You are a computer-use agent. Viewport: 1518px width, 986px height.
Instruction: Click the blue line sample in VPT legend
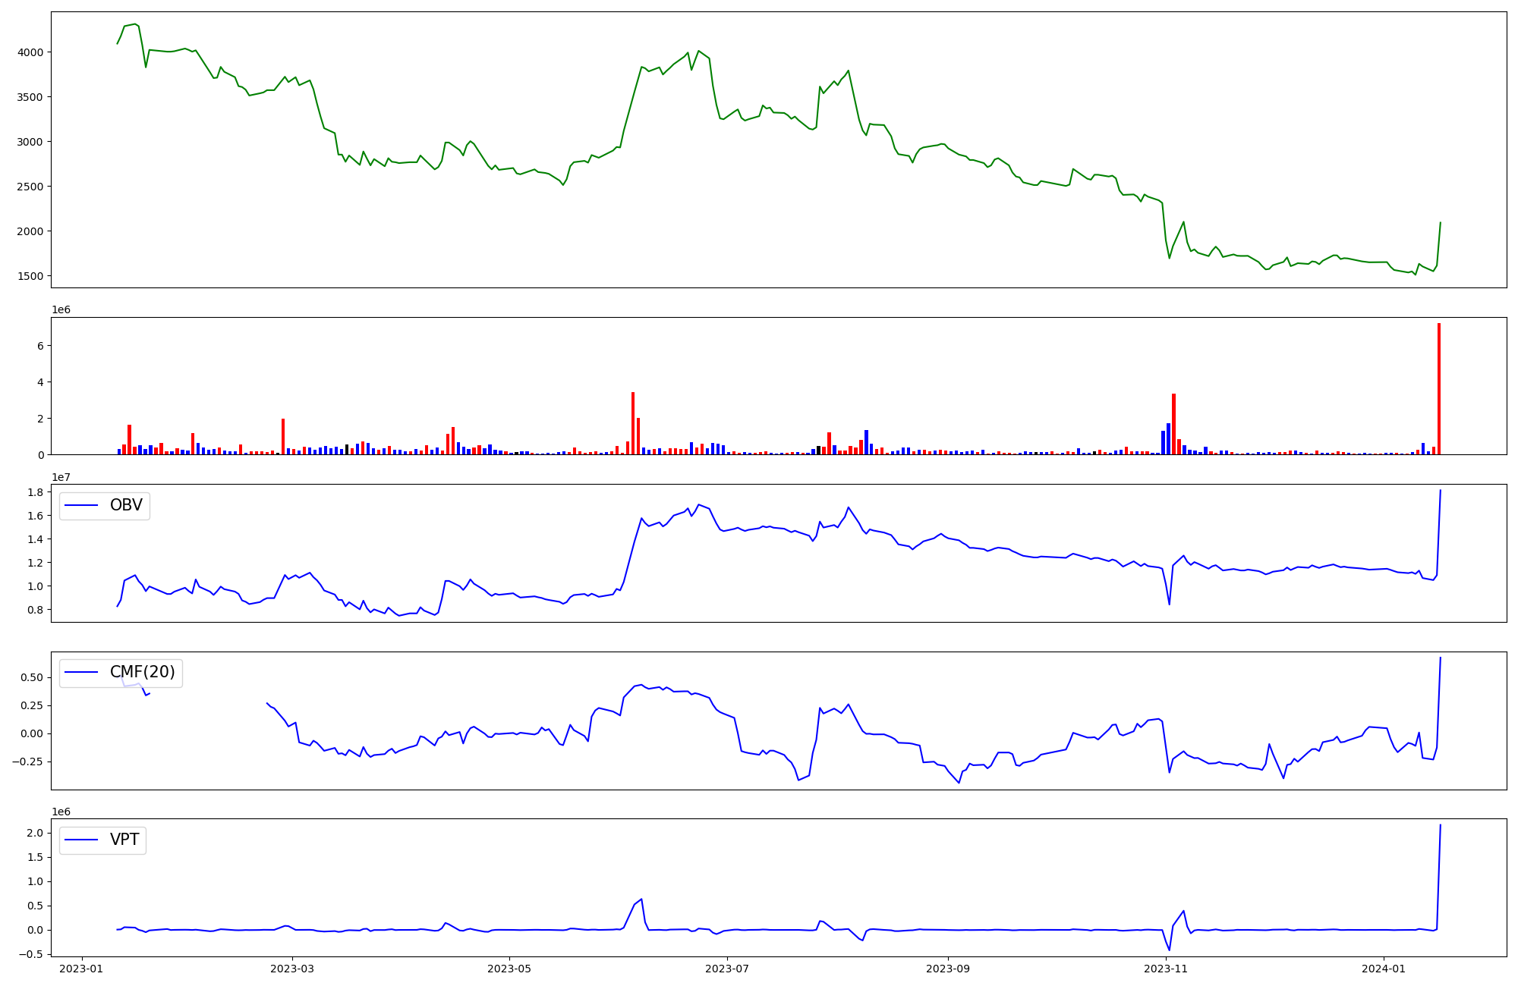[82, 840]
